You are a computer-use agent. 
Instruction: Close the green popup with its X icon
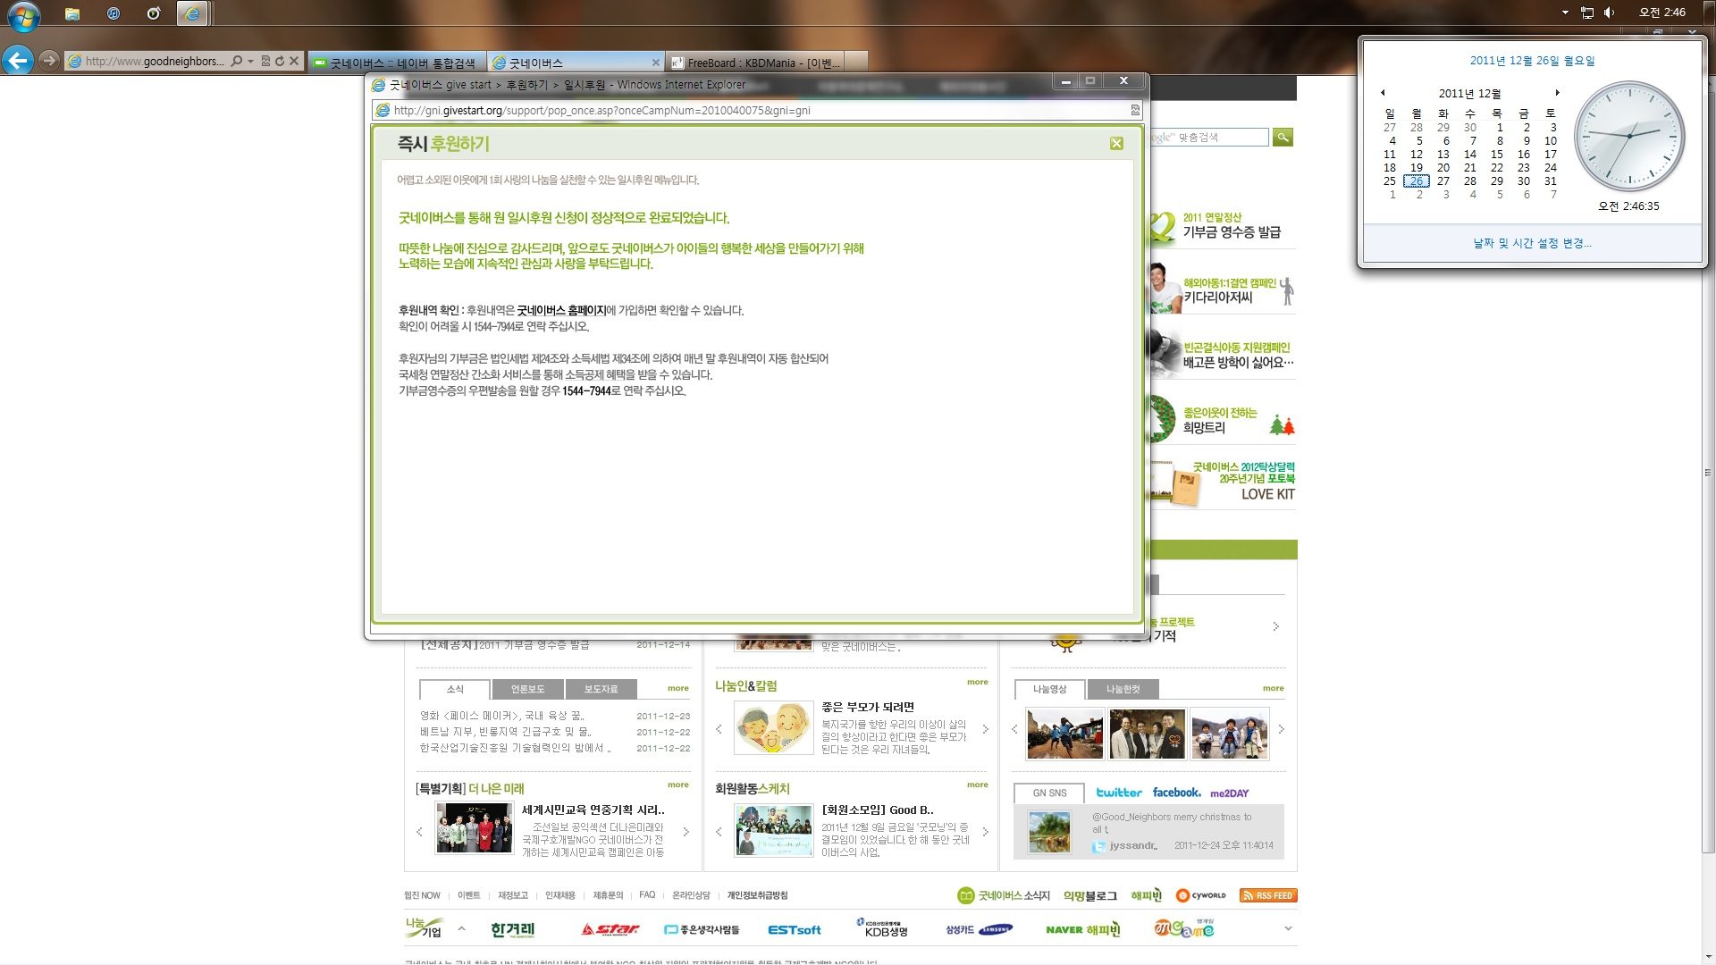(1116, 144)
